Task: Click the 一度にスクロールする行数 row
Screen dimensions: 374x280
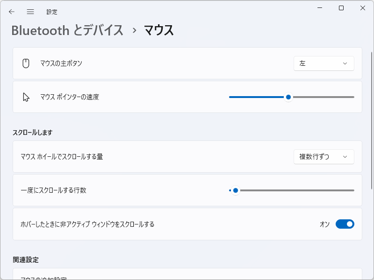Action: (x=140, y=190)
